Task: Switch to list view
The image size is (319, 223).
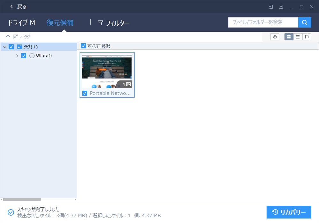Action: pyautogui.click(x=298, y=37)
